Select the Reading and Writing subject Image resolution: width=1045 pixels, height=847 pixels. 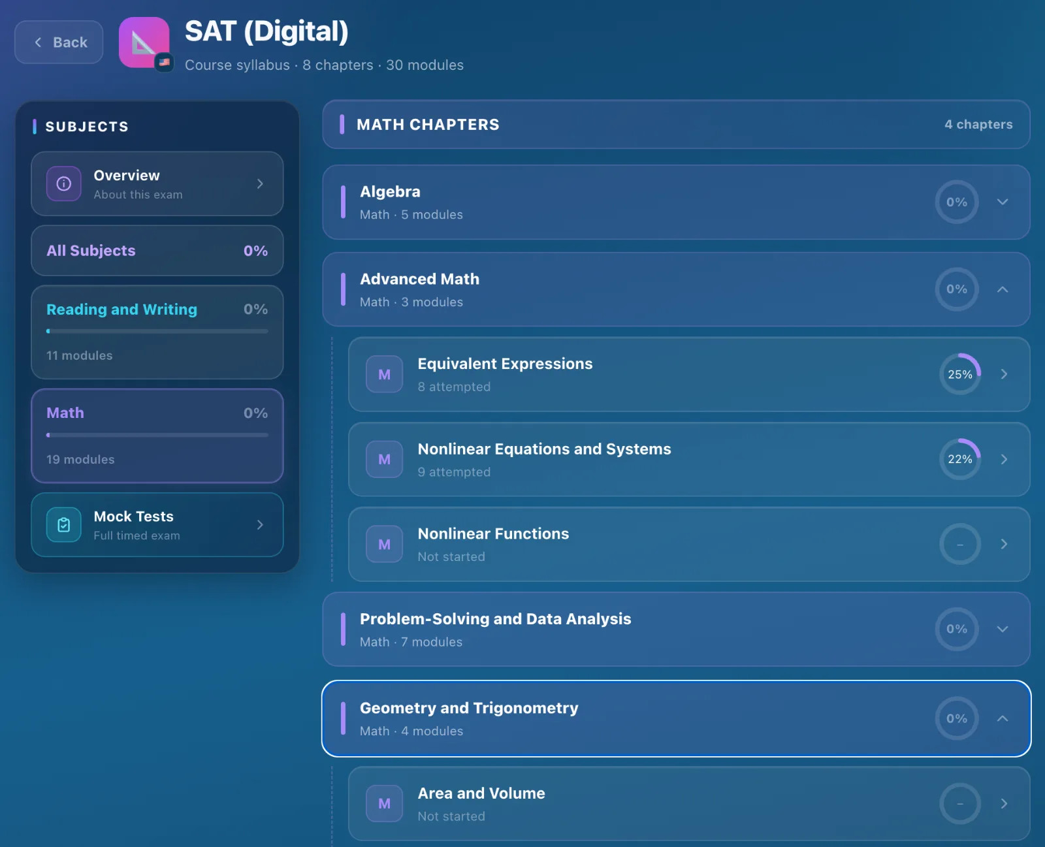click(157, 332)
